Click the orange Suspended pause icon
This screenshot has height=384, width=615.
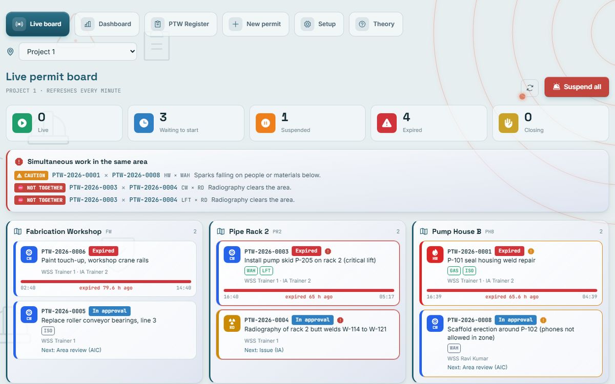click(265, 123)
